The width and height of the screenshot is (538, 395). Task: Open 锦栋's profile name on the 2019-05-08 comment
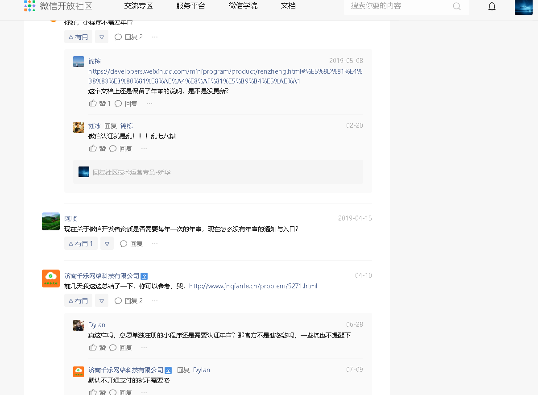pos(95,61)
